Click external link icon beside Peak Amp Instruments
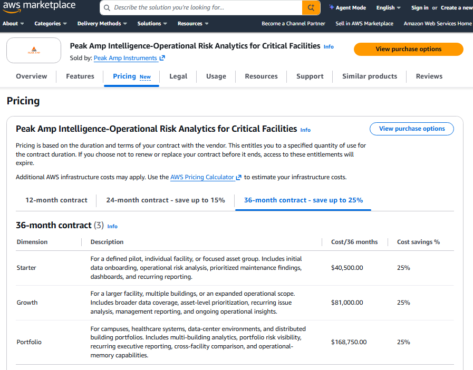Image resolution: width=473 pixels, height=370 pixels. pos(162,58)
